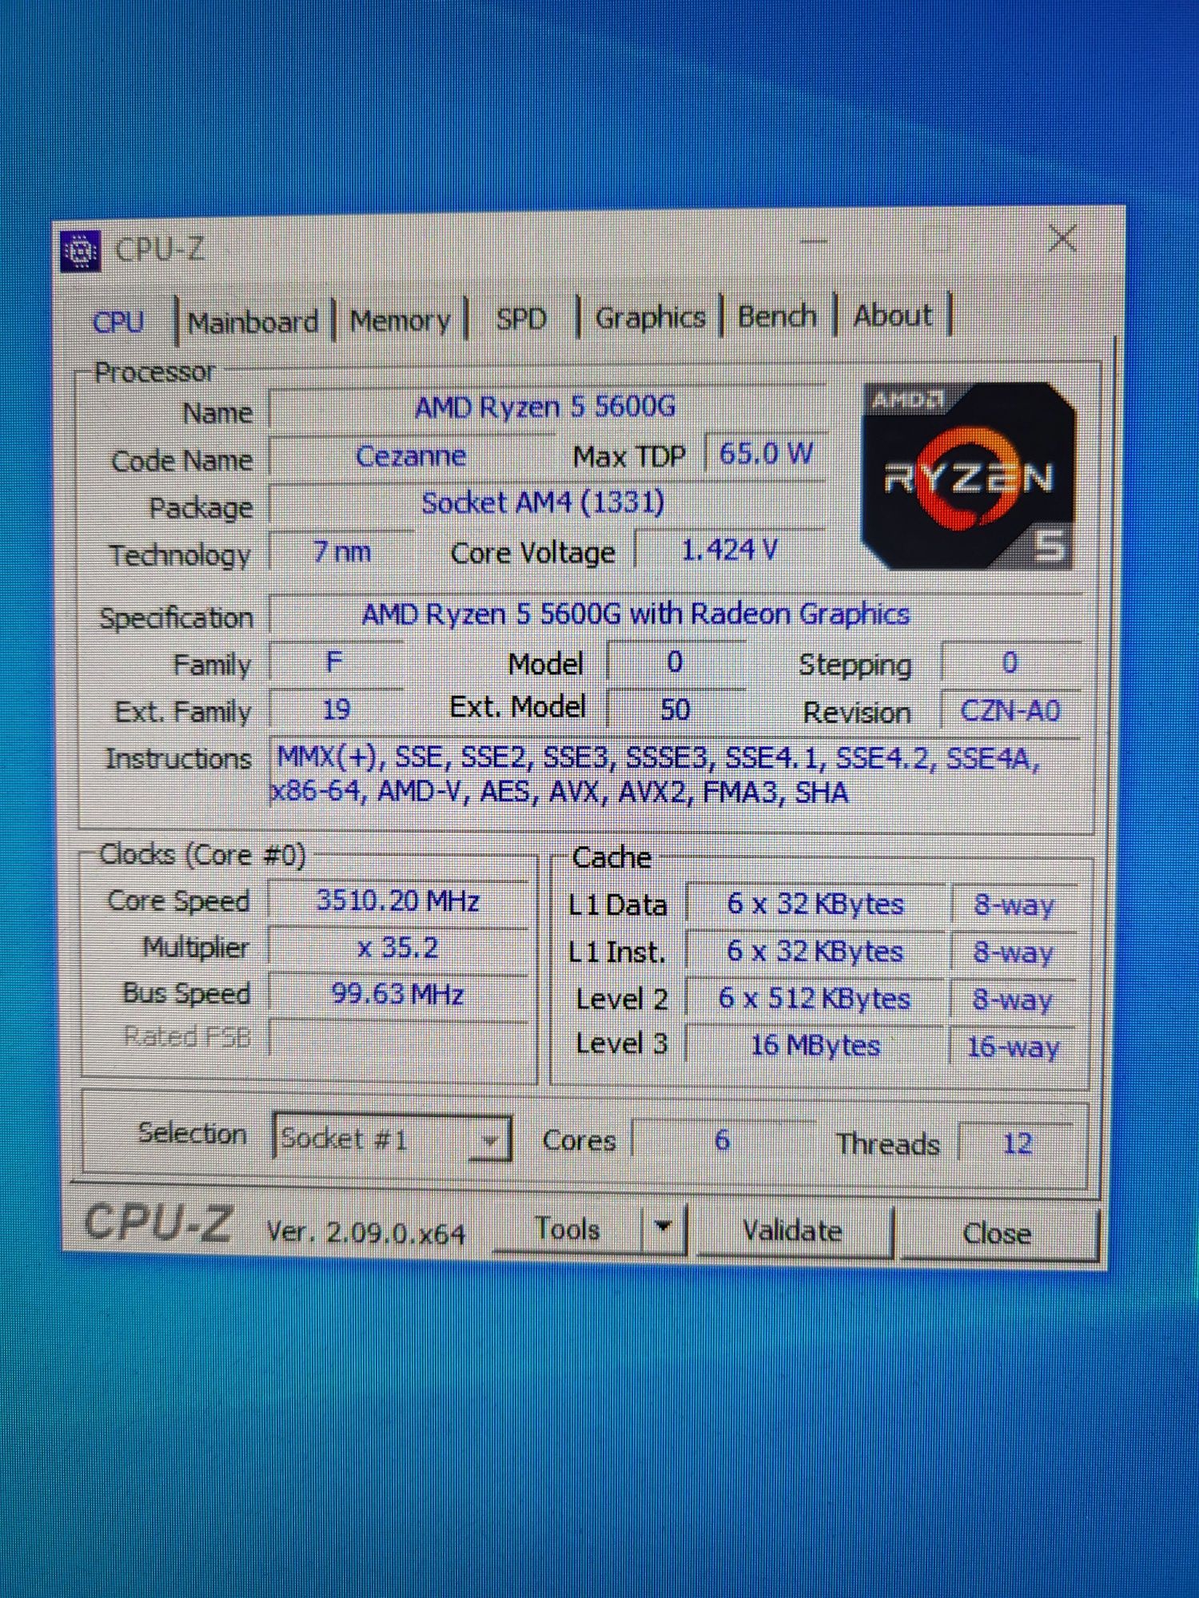Screen dimensions: 1199x1598
Task: Click the Specification field with Radeon Graphics
Action: click(x=676, y=614)
